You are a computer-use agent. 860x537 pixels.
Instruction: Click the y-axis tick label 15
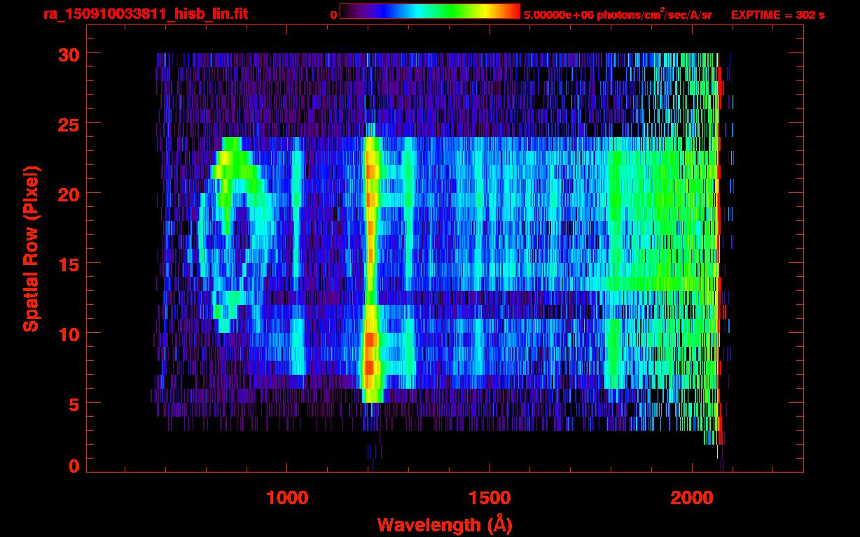pos(69,264)
